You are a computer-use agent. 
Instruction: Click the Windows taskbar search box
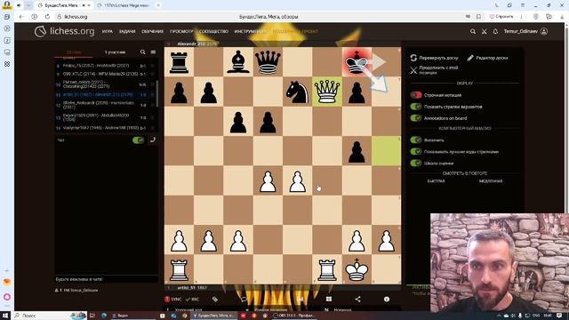50,316
